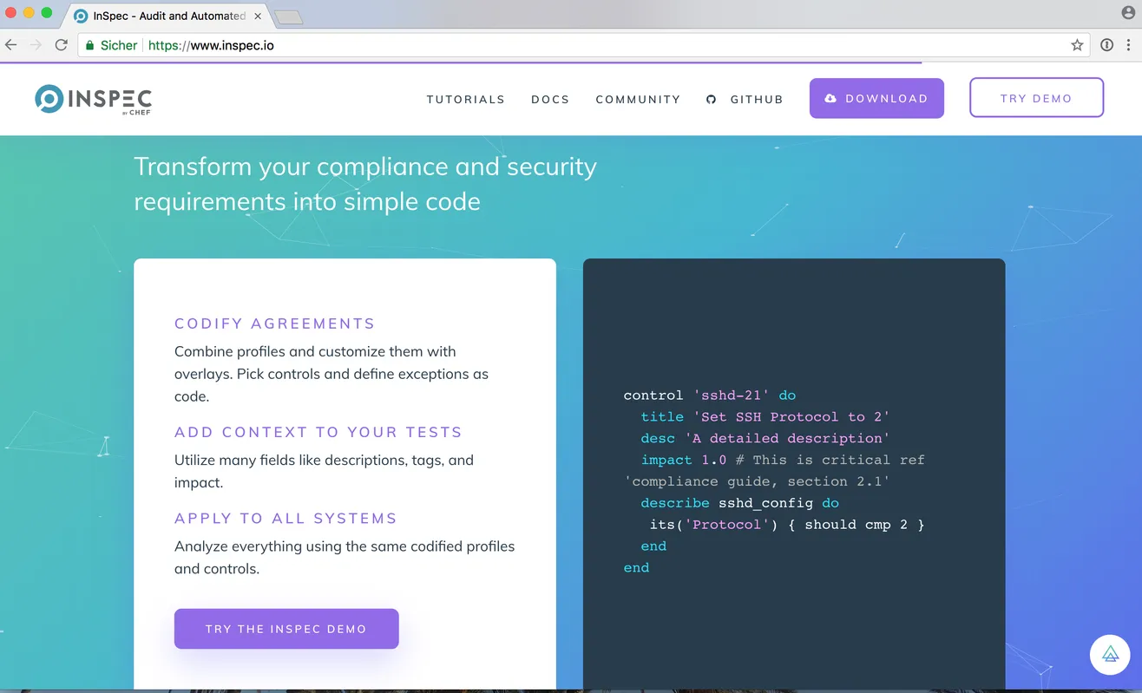Click the green lock 'Sicher' security indicator
This screenshot has width=1142, height=693.
coord(111,45)
